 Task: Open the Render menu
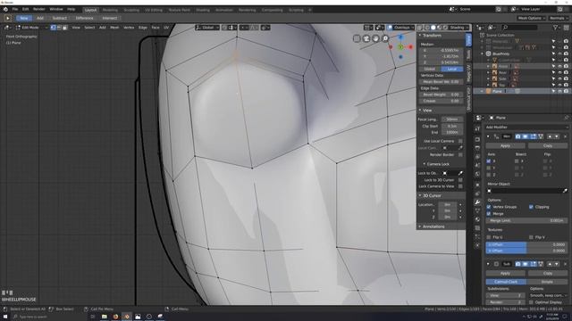click(39, 9)
